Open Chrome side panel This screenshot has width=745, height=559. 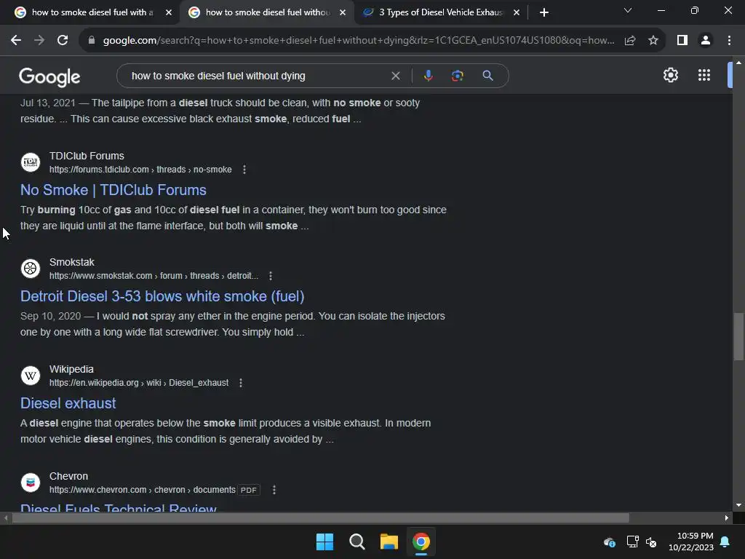pyautogui.click(x=682, y=41)
